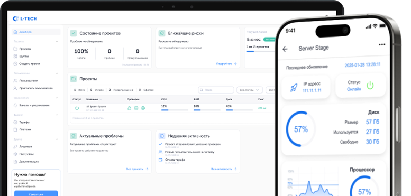Click the power status icon of sit ipsum row
The height and width of the screenshot is (196, 411).
click(77, 108)
